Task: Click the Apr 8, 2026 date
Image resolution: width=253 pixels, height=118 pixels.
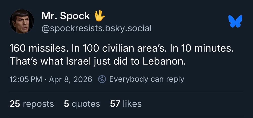Action: coord(70,79)
